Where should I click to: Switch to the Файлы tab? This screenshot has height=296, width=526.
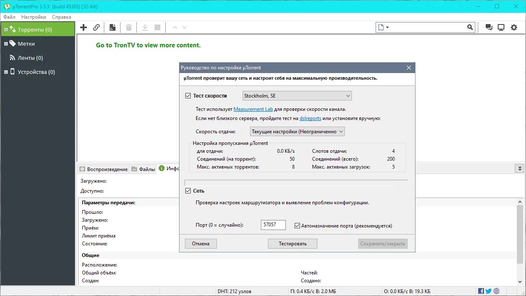(143, 169)
